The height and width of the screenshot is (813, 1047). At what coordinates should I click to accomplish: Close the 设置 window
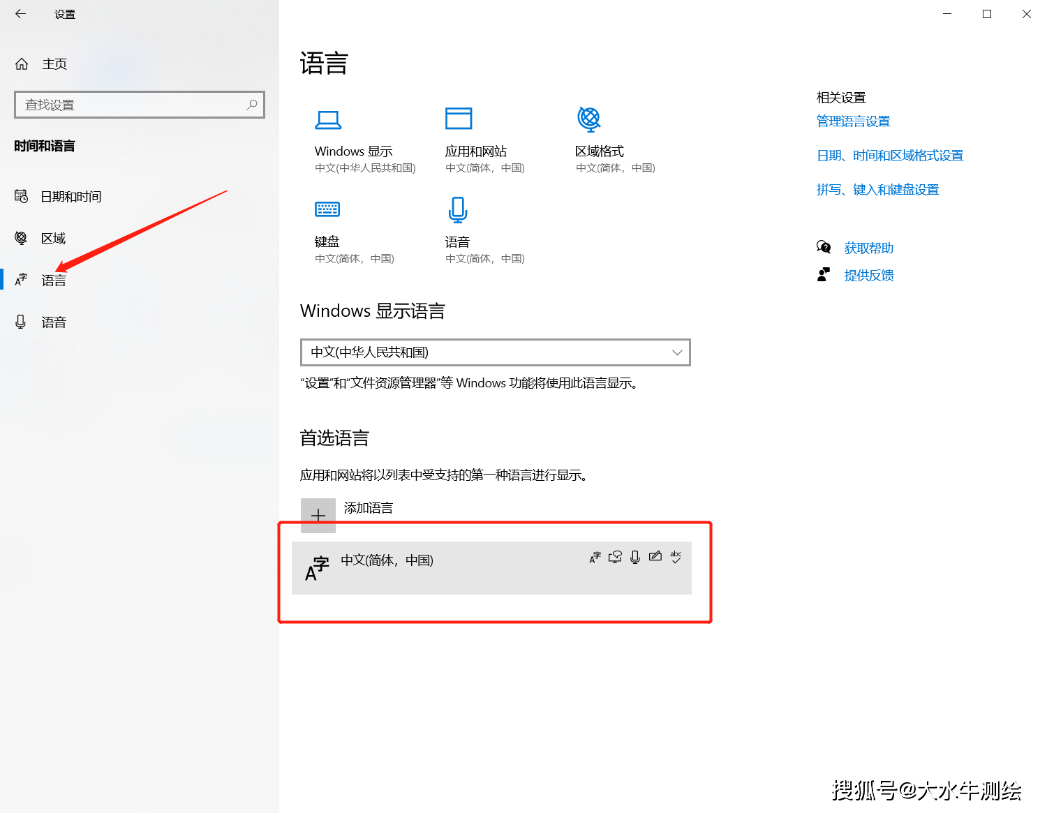coord(1027,14)
